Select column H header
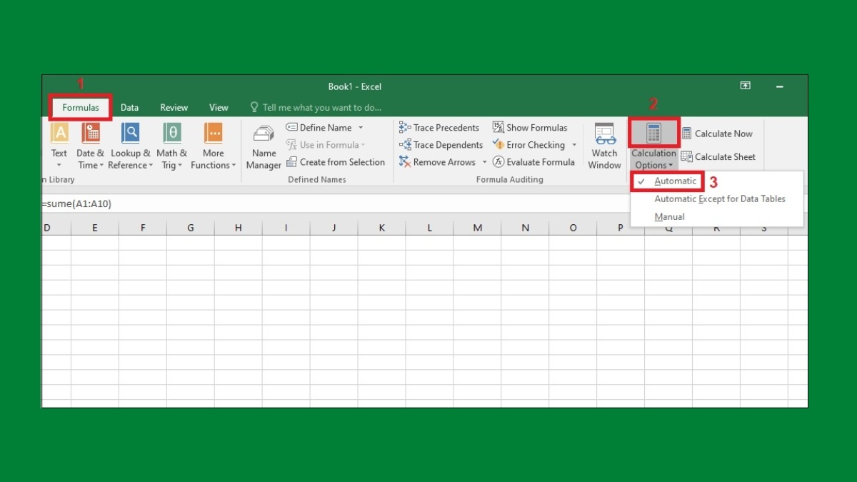 coord(239,228)
